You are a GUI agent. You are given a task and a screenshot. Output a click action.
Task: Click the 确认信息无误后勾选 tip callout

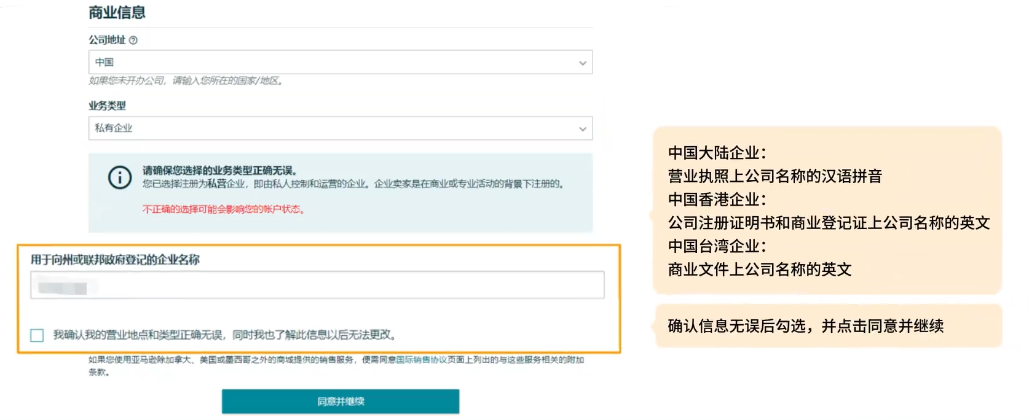(805, 326)
